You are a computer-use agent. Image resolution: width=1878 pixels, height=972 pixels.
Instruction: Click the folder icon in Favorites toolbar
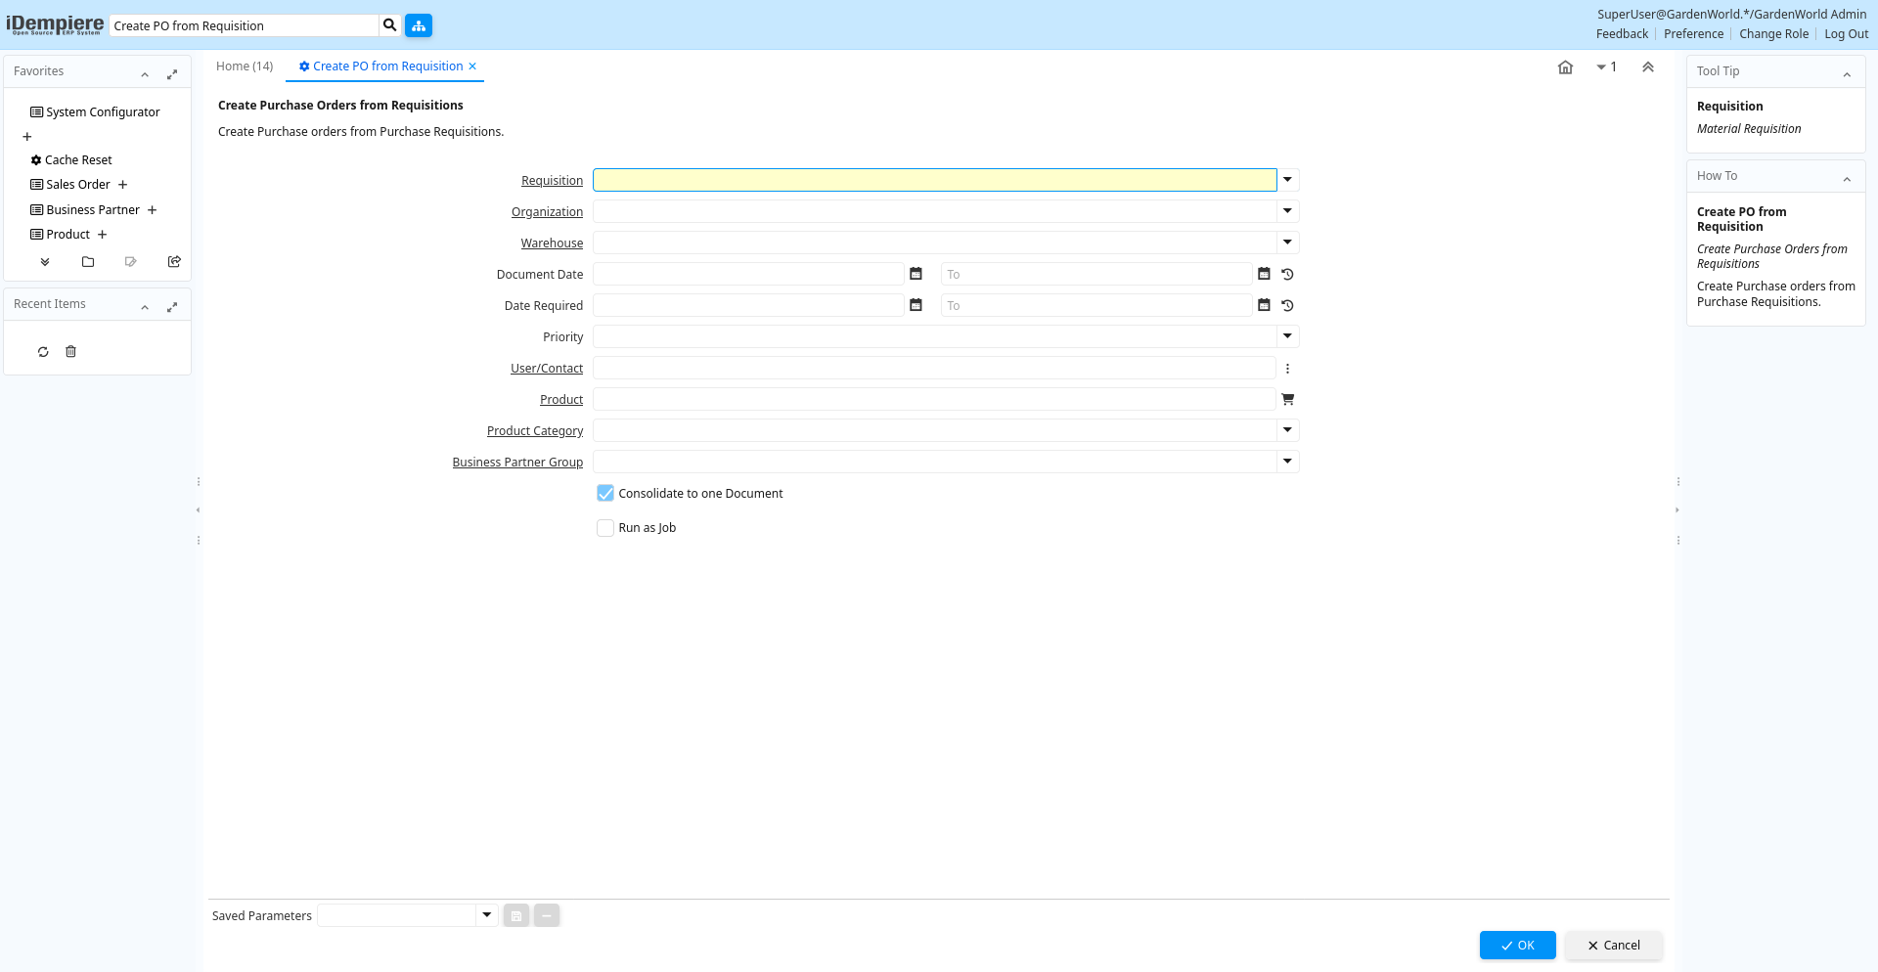click(x=88, y=261)
